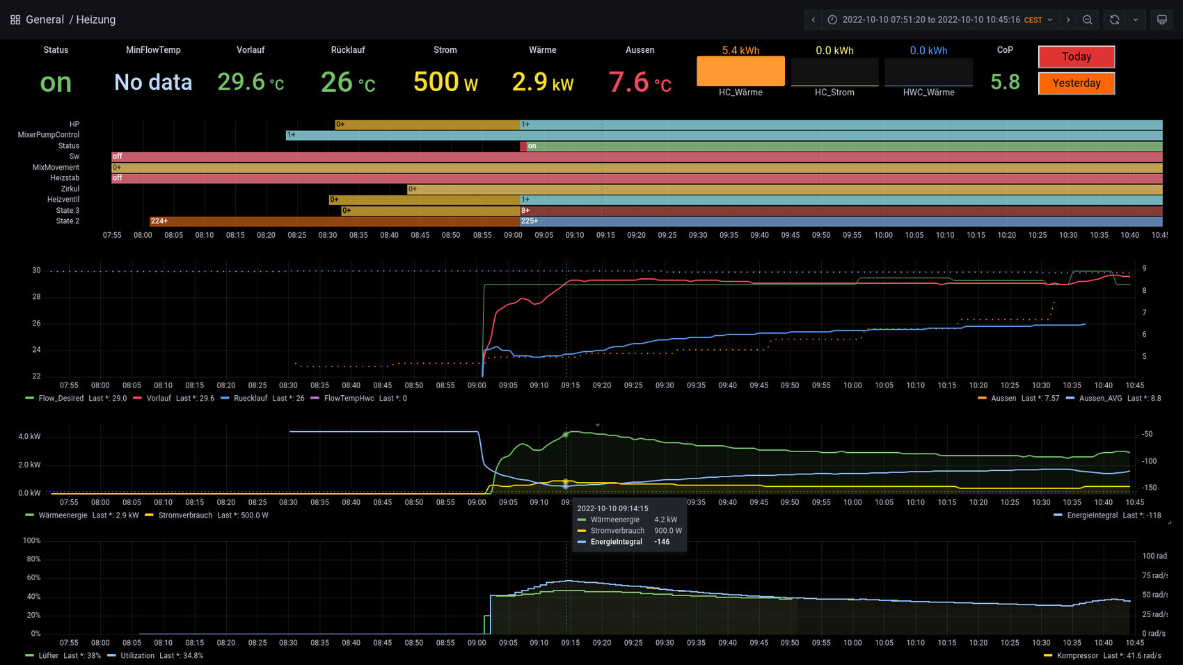The image size is (1183, 665).
Task: Cycle the view mode monitor icon
Action: click(x=1161, y=19)
